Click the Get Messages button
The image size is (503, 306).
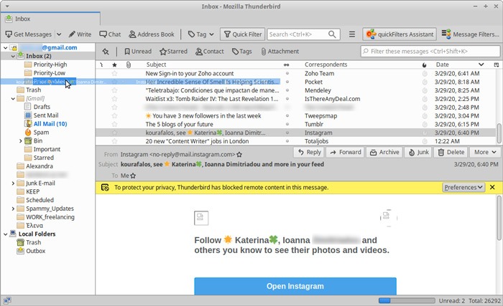(28, 34)
